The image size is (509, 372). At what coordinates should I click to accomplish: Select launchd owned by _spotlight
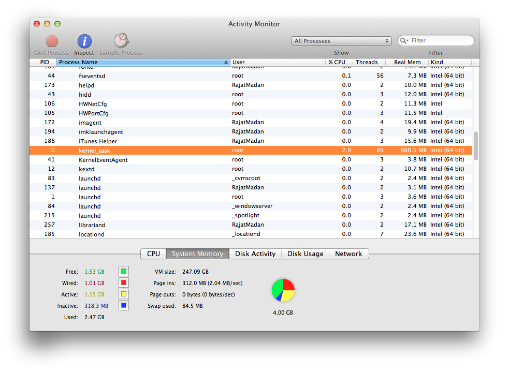tap(251, 215)
